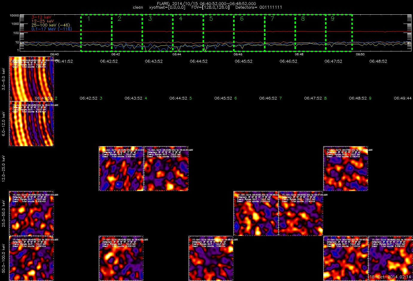Click the '06:44' tick label on the time axis

(177, 54)
